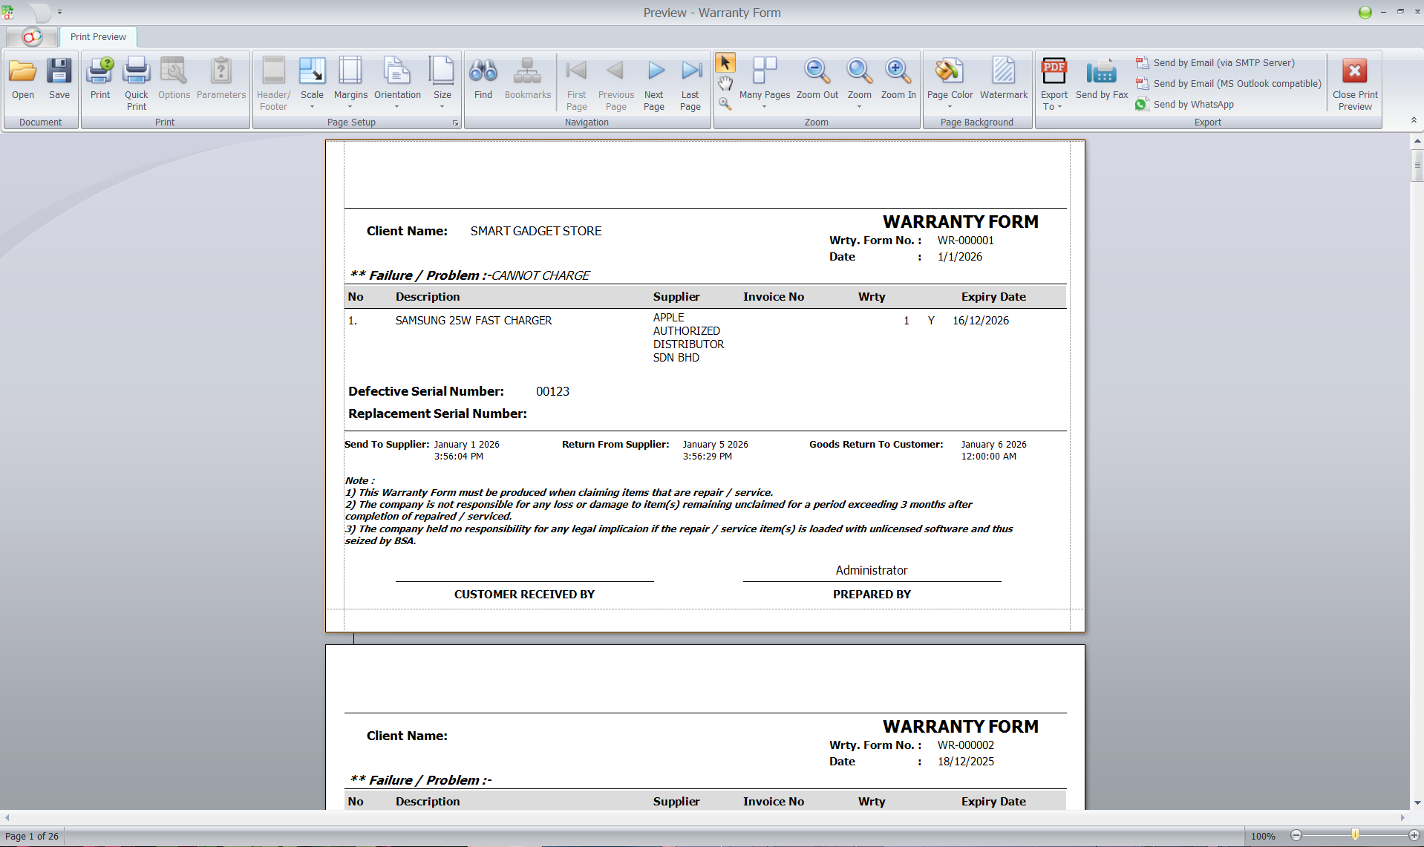Image resolution: width=1424 pixels, height=847 pixels.
Task: Open the Bookmarks panel
Action: pyautogui.click(x=527, y=78)
